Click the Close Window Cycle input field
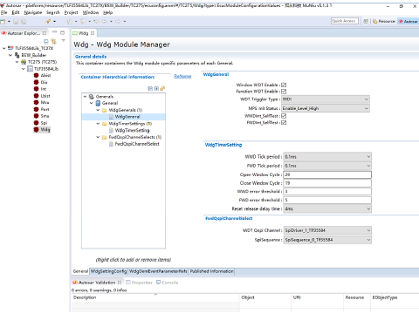 coord(327,183)
